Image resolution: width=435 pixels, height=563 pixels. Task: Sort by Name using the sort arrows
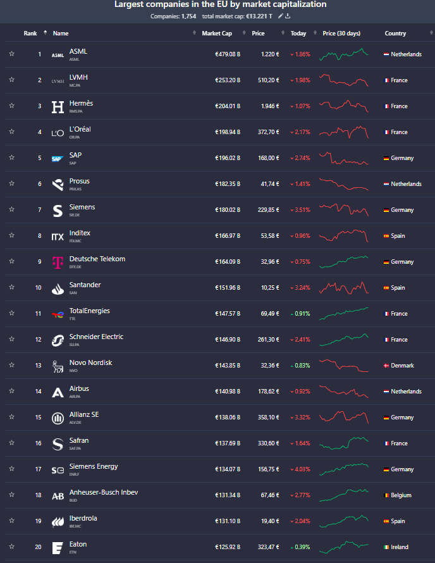tap(194, 33)
